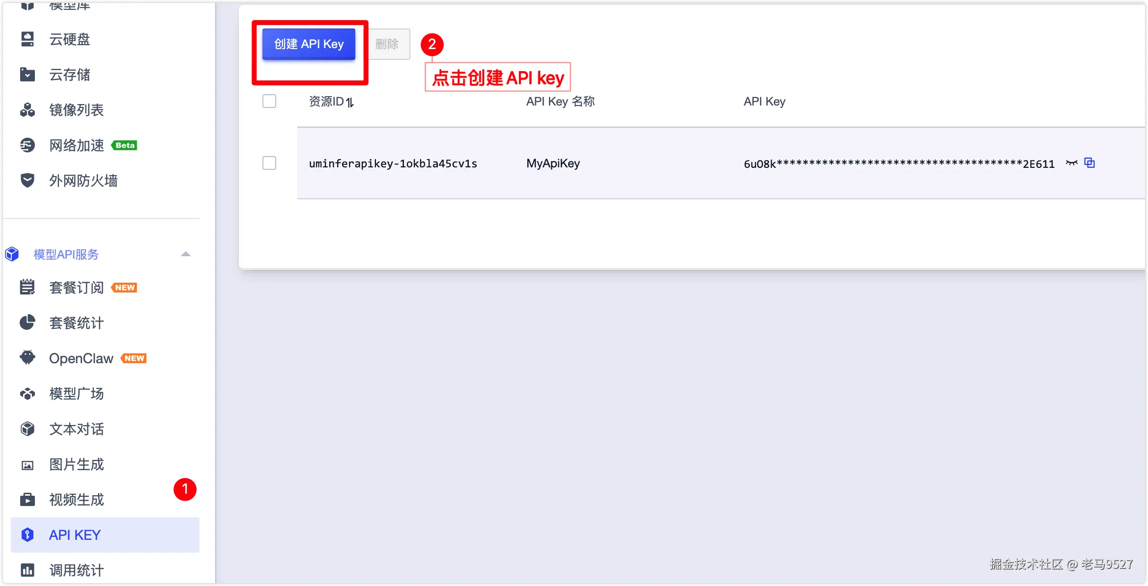This screenshot has height=586, width=1148.
Task: Sort table by 资源ID column
Action: pos(349,102)
